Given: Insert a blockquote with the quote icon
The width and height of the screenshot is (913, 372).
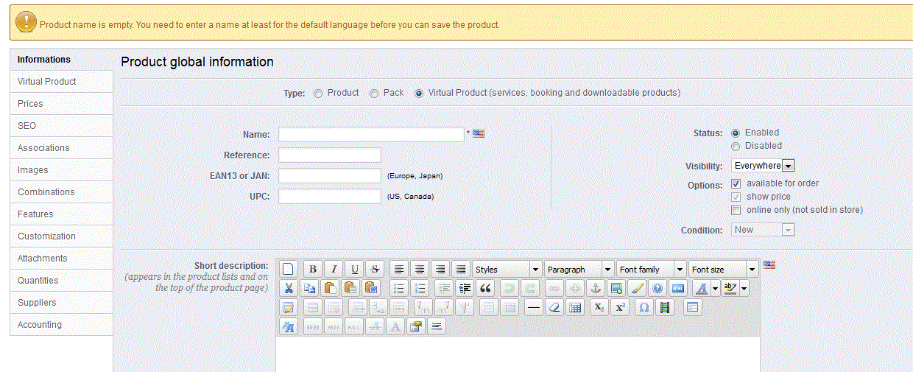Looking at the screenshot, I should tap(484, 289).
